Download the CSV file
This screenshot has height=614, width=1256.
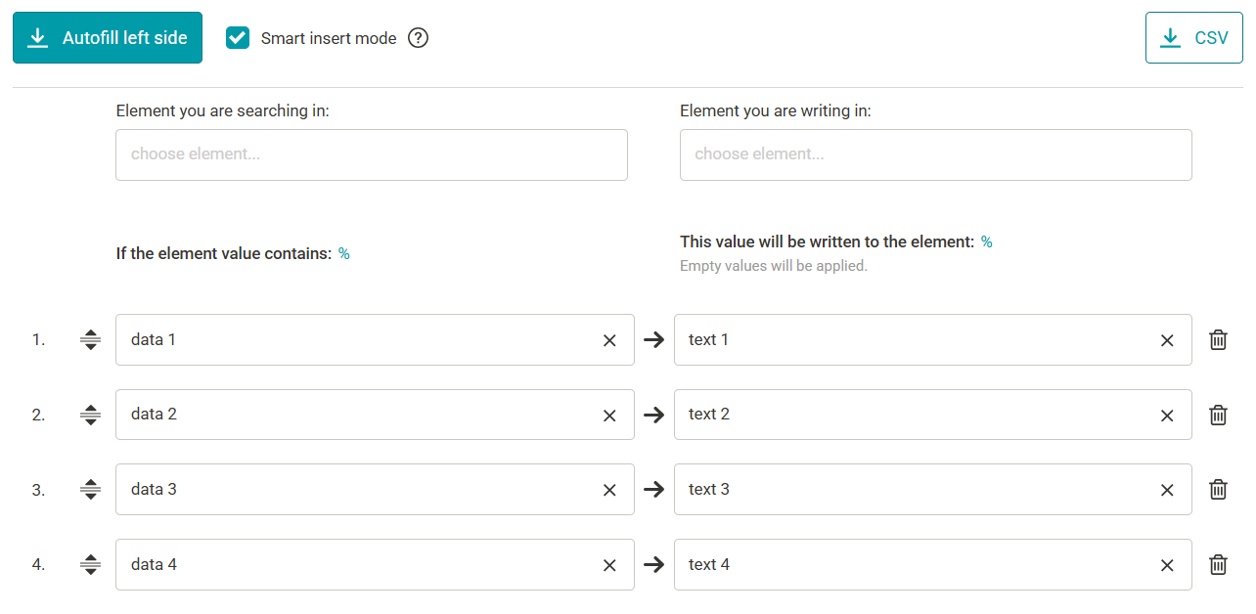click(1194, 38)
